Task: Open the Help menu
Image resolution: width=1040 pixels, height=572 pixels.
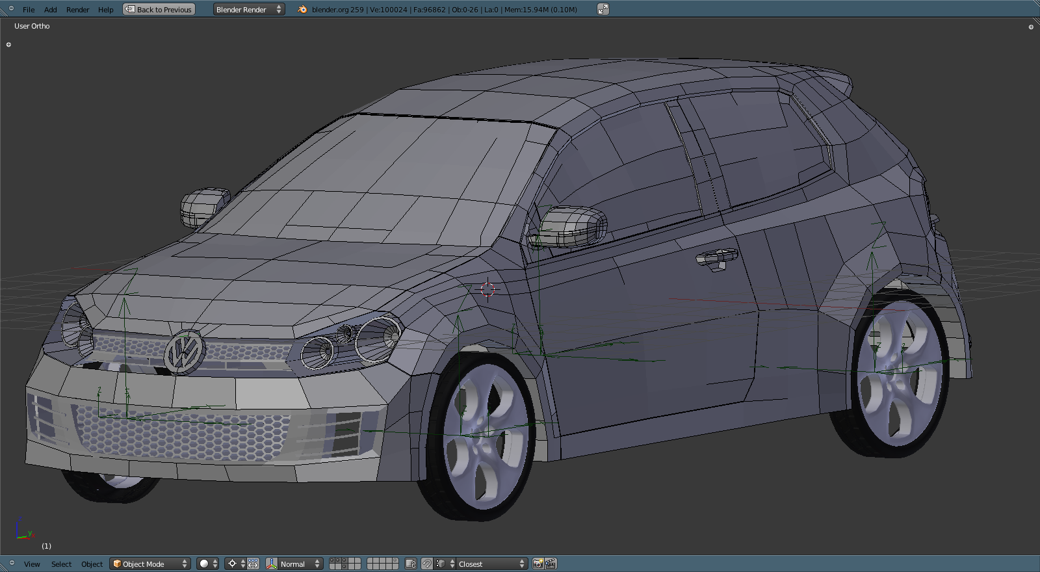Action: [x=105, y=10]
